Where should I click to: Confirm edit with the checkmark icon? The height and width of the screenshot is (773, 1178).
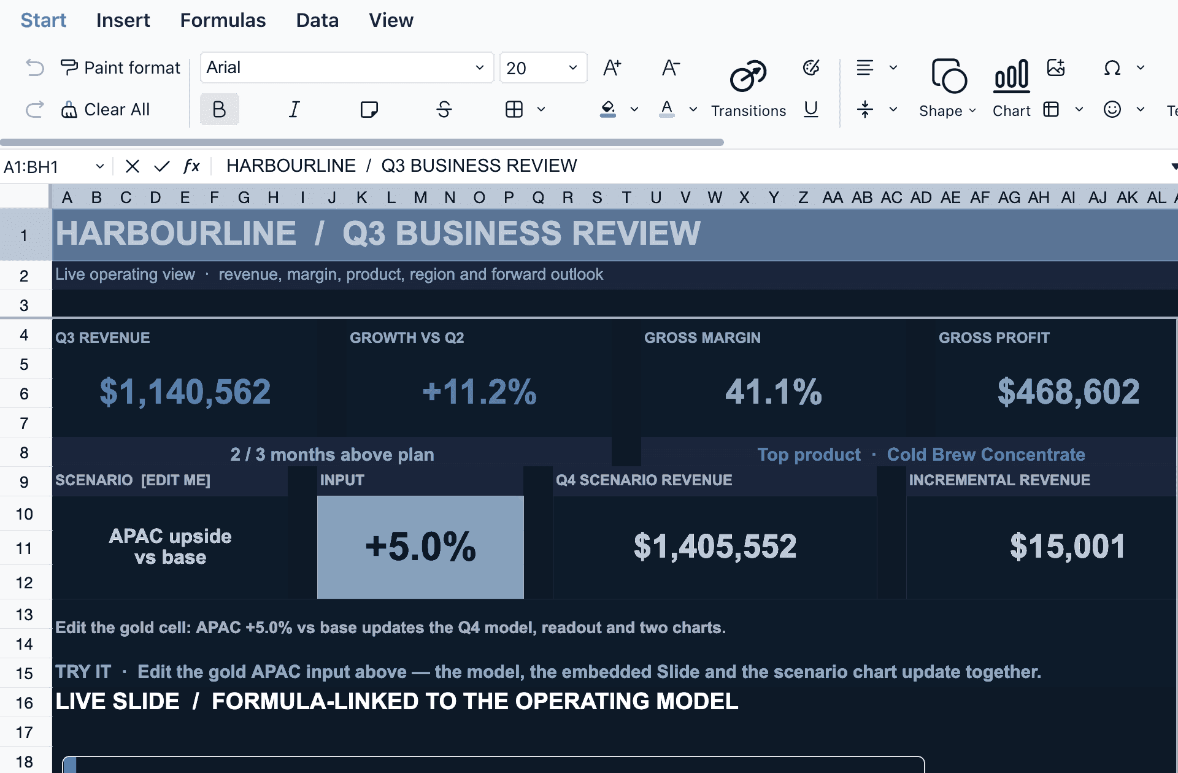(x=161, y=166)
